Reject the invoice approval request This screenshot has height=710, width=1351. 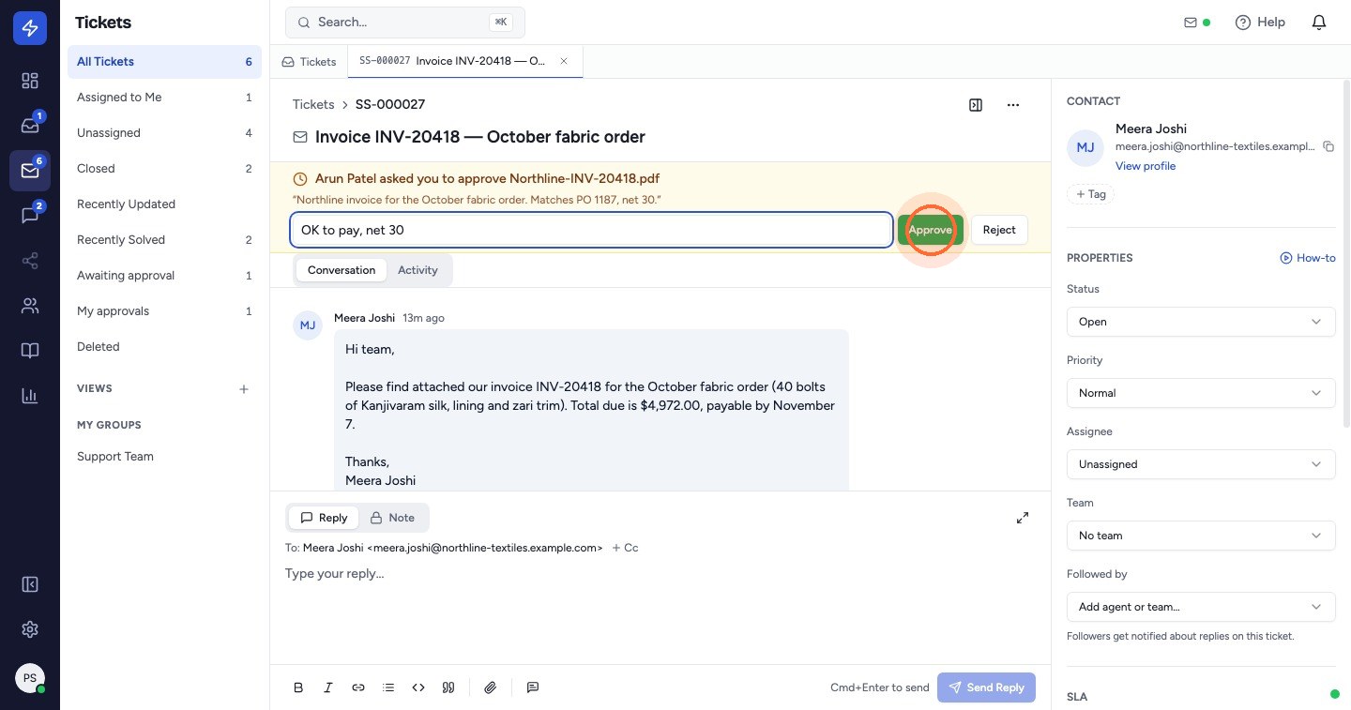pyautogui.click(x=999, y=230)
